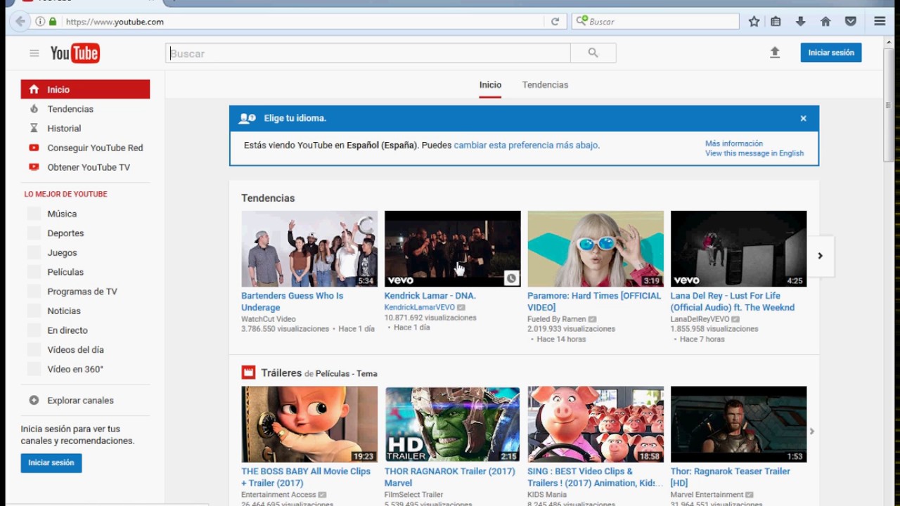This screenshot has width=900, height=506.
Task: Click the Juegos category icon
Action: 34,252
